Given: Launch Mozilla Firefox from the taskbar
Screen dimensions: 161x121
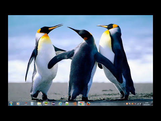Looking at the screenshot, I should point(88,104).
